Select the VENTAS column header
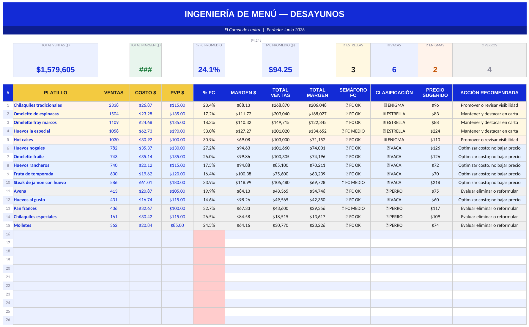This screenshot has height=327, width=529. pos(114,93)
